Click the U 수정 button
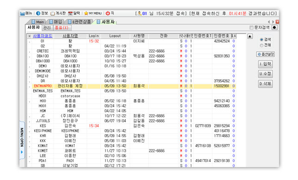This screenshot has width=298, height=180. coord(266,74)
